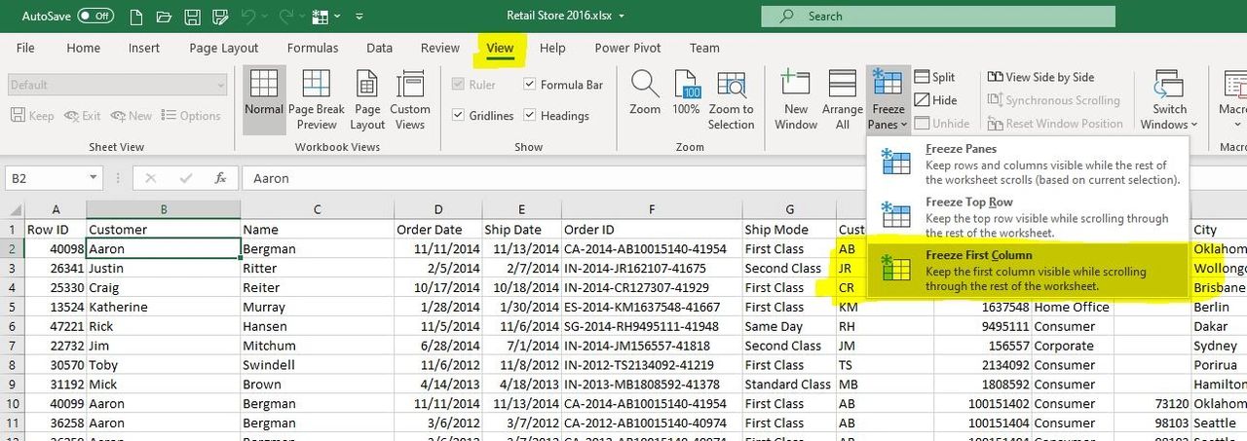Open the Switch Windows dropdown
The height and width of the screenshot is (441, 1247).
tap(1169, 100)
